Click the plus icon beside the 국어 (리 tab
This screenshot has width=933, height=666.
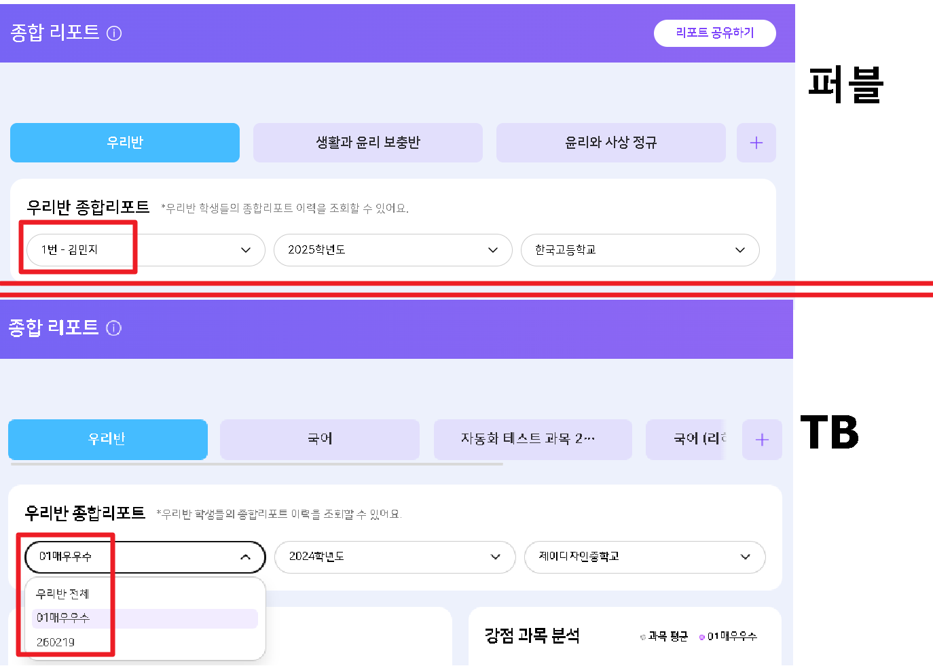point(762,440)
